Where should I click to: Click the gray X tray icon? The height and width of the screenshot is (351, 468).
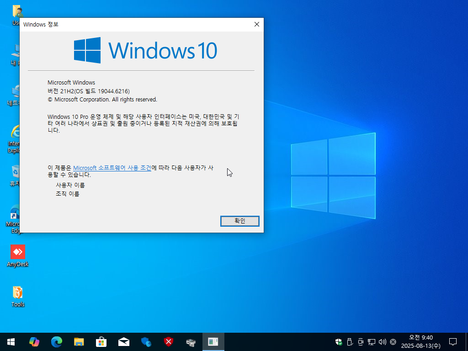[x=393, y=342]
